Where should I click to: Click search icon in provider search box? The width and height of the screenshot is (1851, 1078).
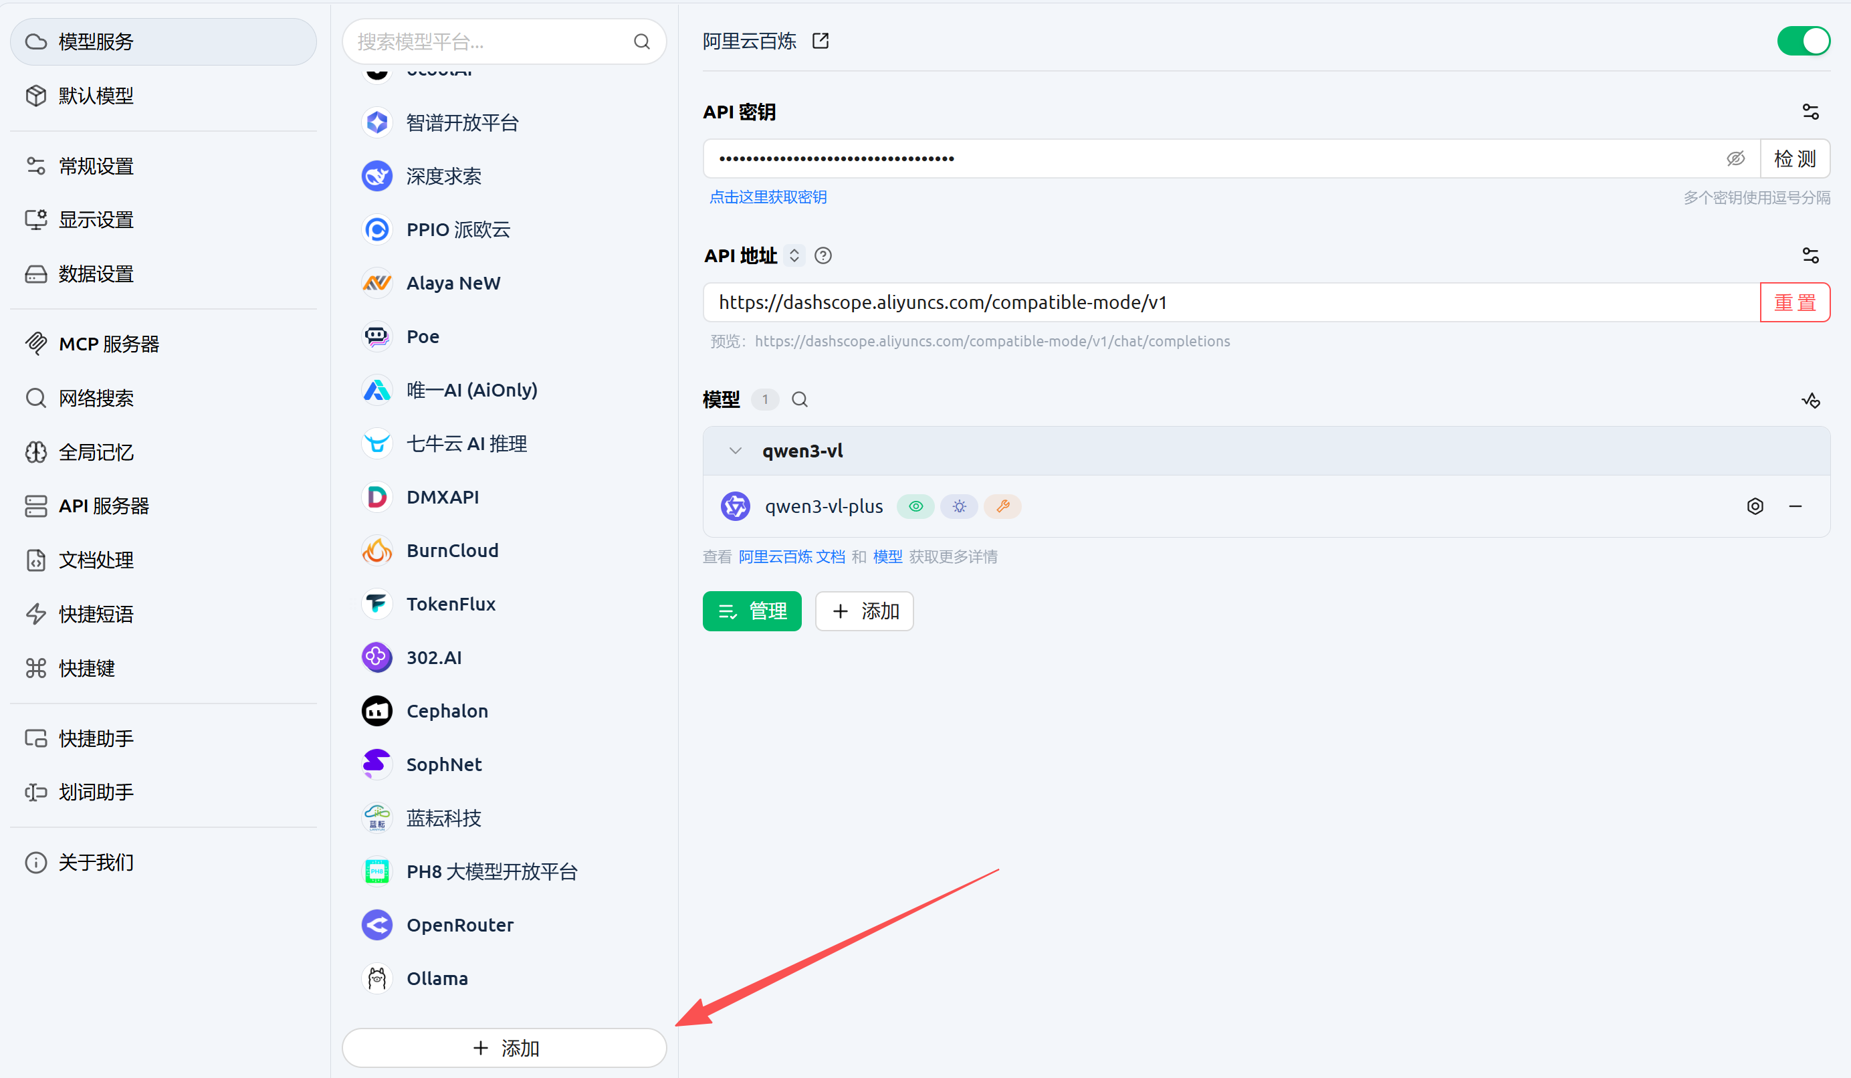(x=642, y=42)
